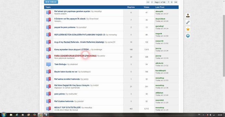Open thread 'Ref almak için yapılması gereken ayarlar'
This screenshot has height=117, width=225.
(x=72, y=11)
